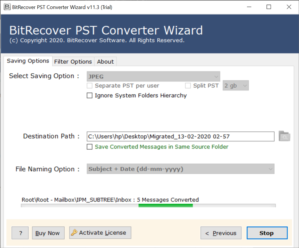Viewport: 299px width, 248px height.
Task: Stop the conversion process
Action: 267,233
